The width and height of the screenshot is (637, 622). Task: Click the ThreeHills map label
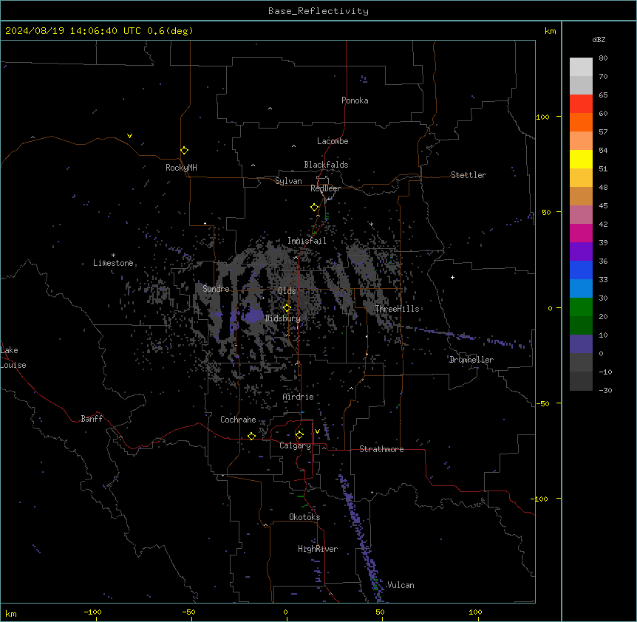[397, 309]
